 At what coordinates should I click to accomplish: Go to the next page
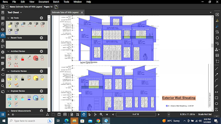159,115
